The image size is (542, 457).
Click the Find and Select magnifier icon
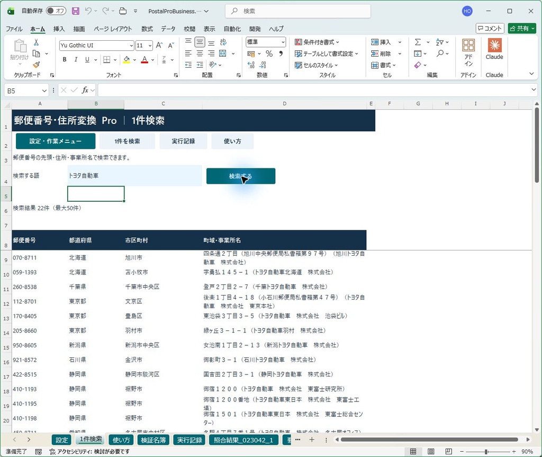440,53
